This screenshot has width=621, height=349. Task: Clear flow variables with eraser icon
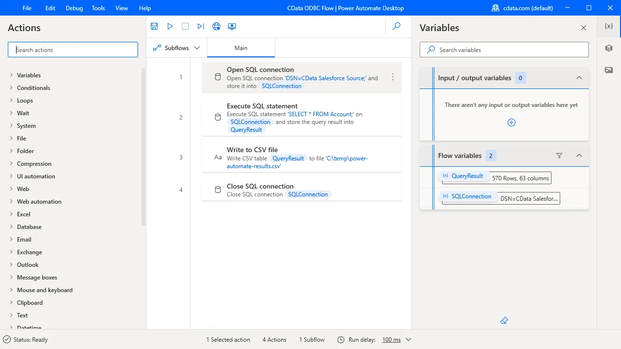coord(504,320)
